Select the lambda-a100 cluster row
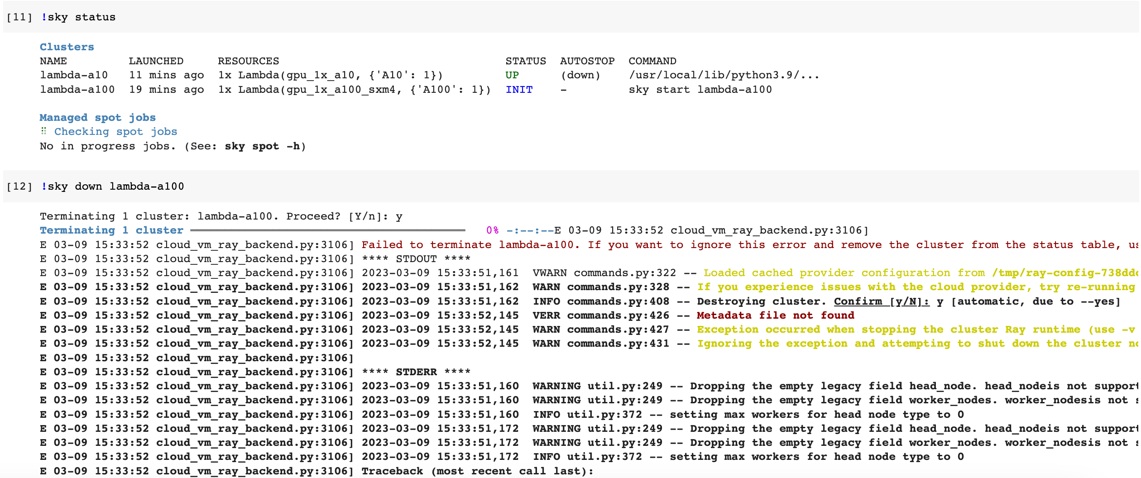Image resolution: width=1141 pixels, height=478 pixels. 272,90
